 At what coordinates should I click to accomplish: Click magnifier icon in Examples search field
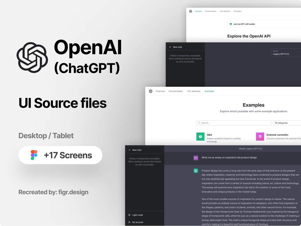(199, 123)
